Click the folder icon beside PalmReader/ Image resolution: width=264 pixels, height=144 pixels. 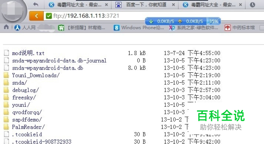click(6, 127)
